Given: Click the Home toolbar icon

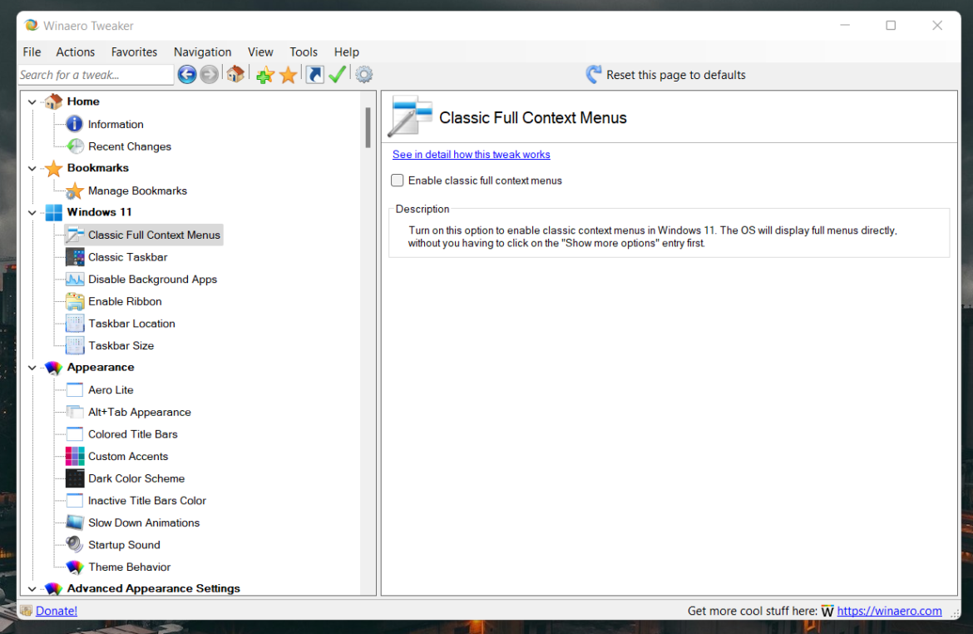Looking at the screenshot, I should pyautogui.click(x=235, y=74).
